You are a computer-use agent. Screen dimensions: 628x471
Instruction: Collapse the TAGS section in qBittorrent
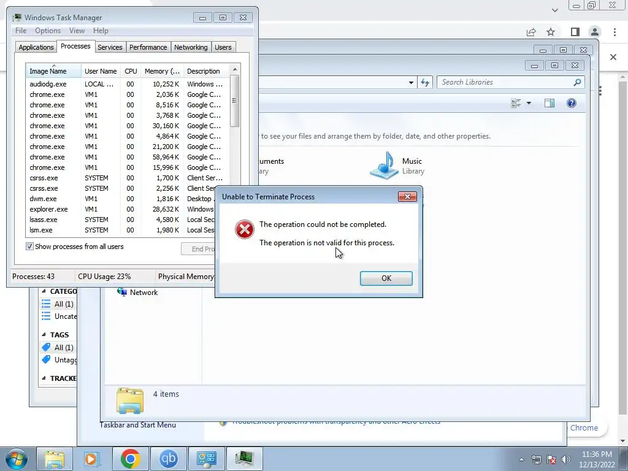pyautogui.click(x=44, y=334)
